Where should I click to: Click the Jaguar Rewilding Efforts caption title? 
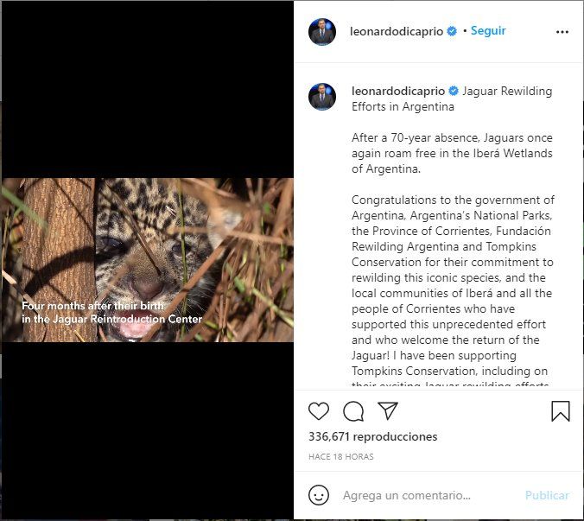507,92
